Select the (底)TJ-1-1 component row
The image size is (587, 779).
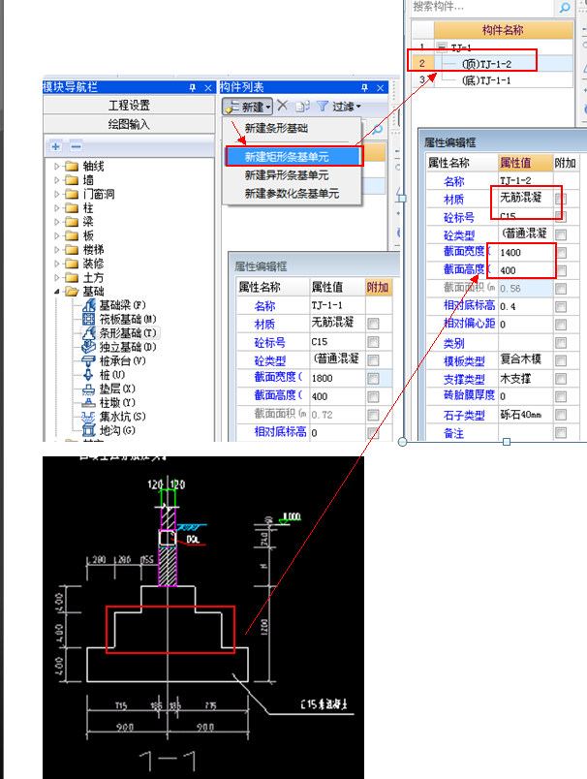pos(492,80)
